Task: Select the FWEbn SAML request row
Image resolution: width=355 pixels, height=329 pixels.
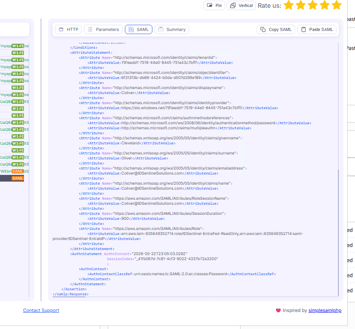Action: point(14,171)
